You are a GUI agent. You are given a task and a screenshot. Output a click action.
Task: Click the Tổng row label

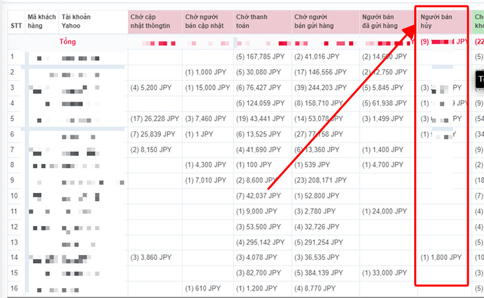[x=68, y=41]
